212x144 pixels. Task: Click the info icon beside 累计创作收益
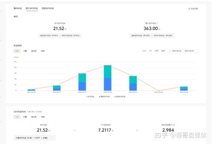point(157,23)
